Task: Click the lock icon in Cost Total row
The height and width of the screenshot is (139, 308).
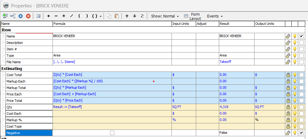Action: click(x=288, y=75)
